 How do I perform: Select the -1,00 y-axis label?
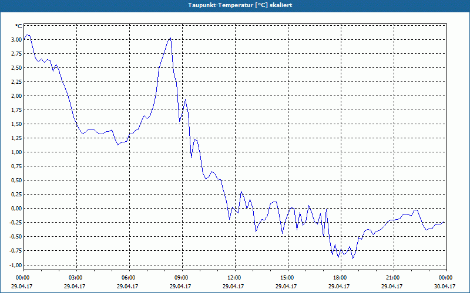pos(16,265)
